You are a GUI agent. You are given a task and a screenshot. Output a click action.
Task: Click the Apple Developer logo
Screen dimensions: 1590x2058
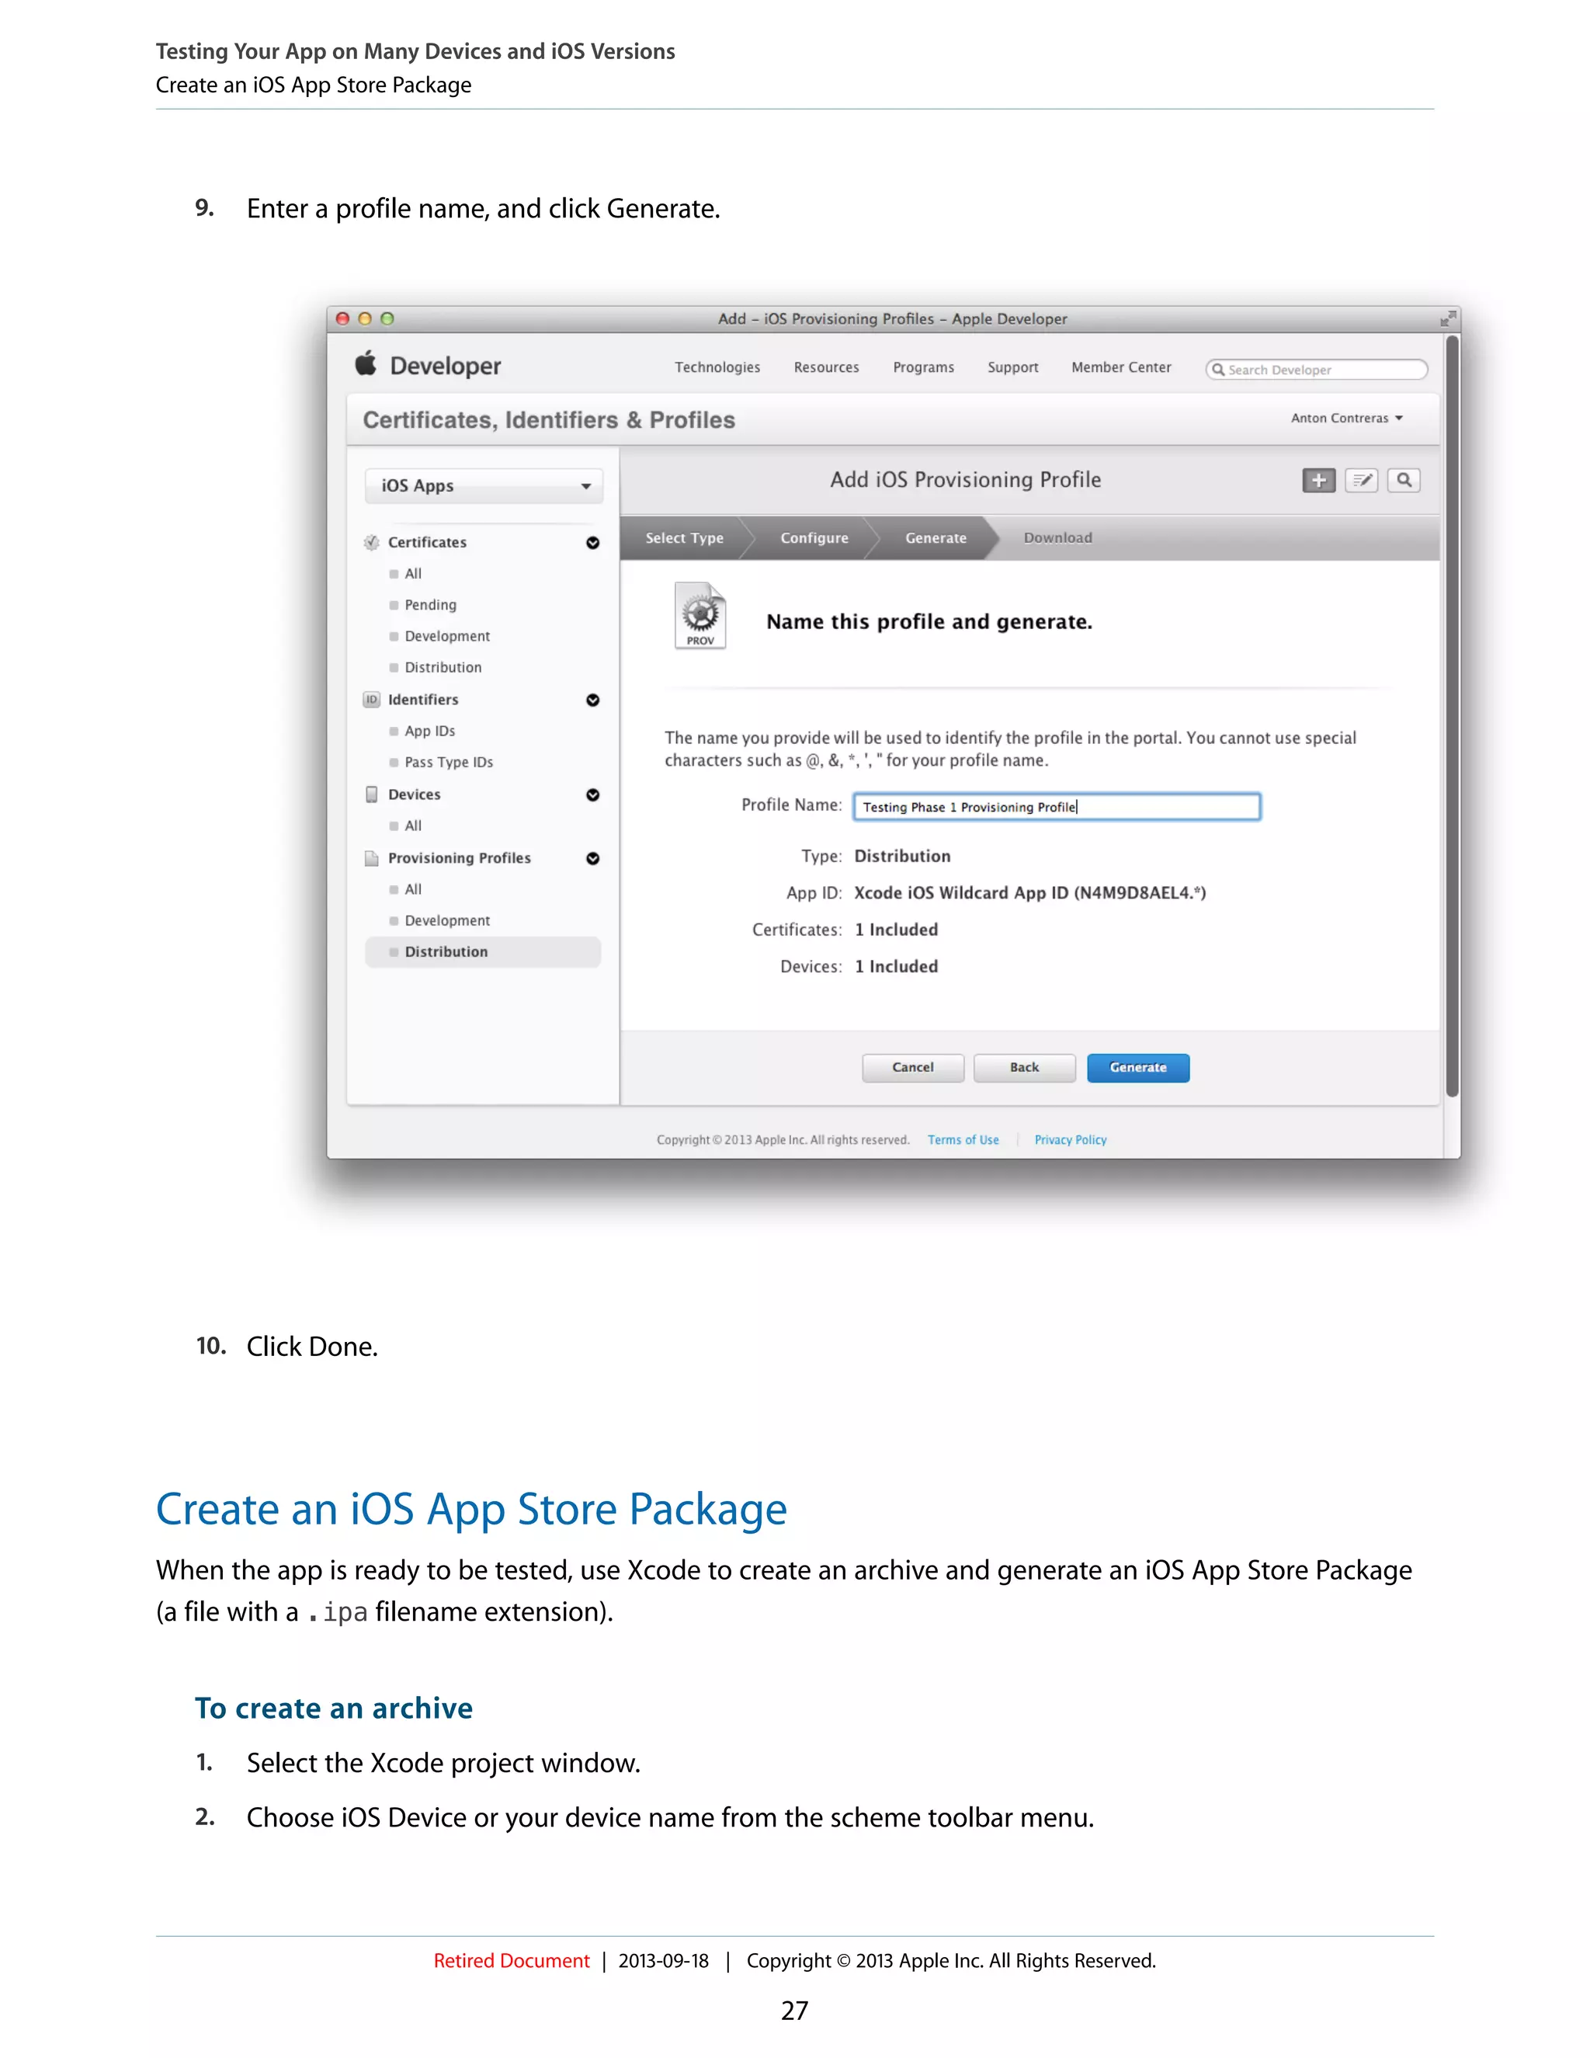(x=428, y=366)
